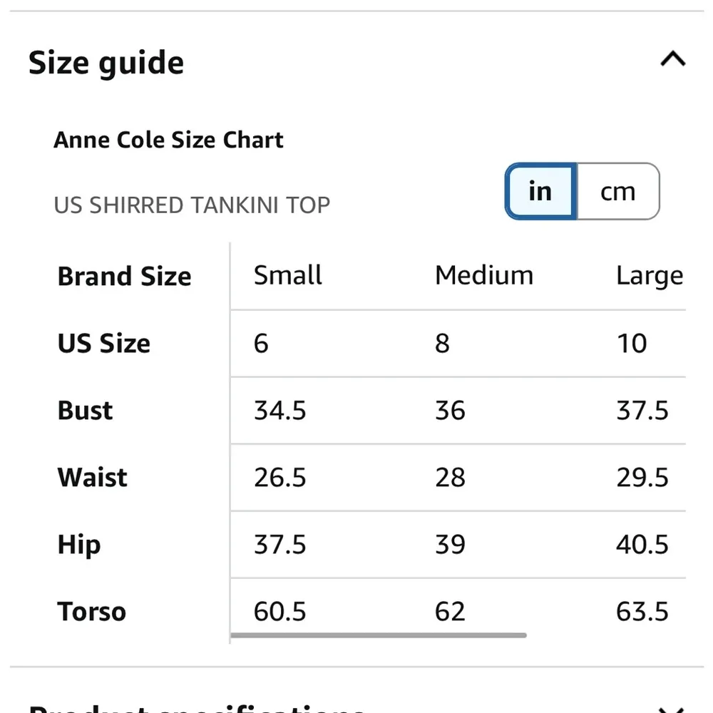713x713 pixels.
Task: Click the Small bust value 34.5
Action: 280,411
